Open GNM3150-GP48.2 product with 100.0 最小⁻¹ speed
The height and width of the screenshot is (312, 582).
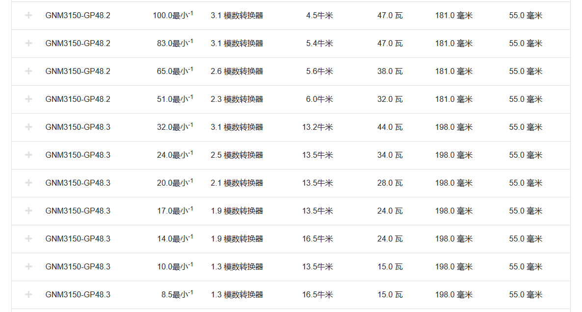click(78, 15)
